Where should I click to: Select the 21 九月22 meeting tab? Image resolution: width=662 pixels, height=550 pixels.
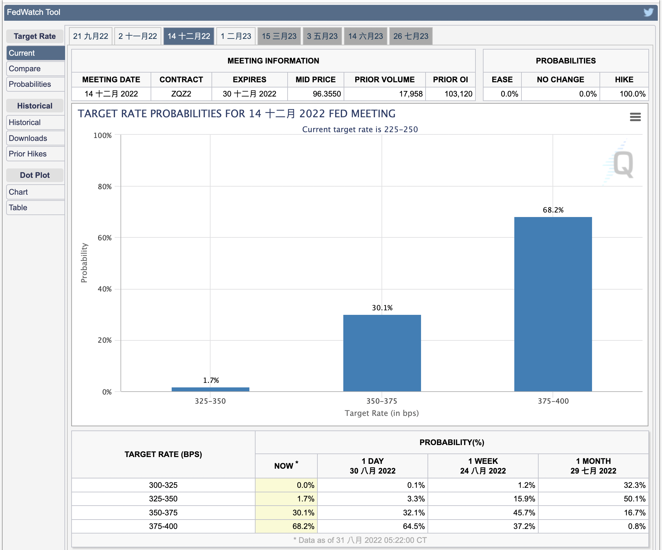(x=91, y=36)
